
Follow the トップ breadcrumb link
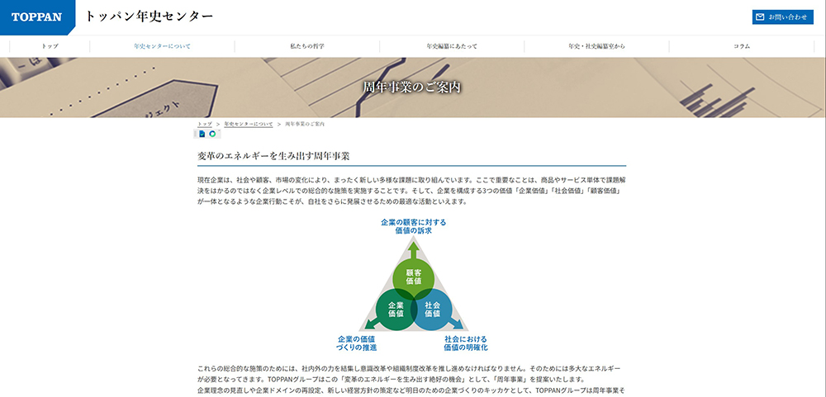pos(205,125)
